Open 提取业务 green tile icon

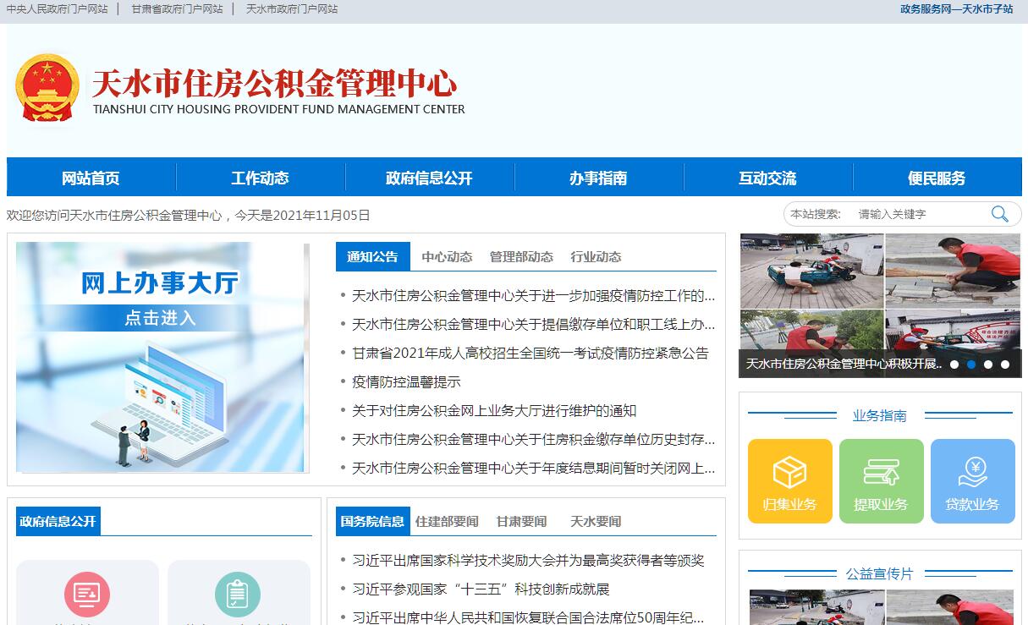pyautogui.click(x=881, y=473)
